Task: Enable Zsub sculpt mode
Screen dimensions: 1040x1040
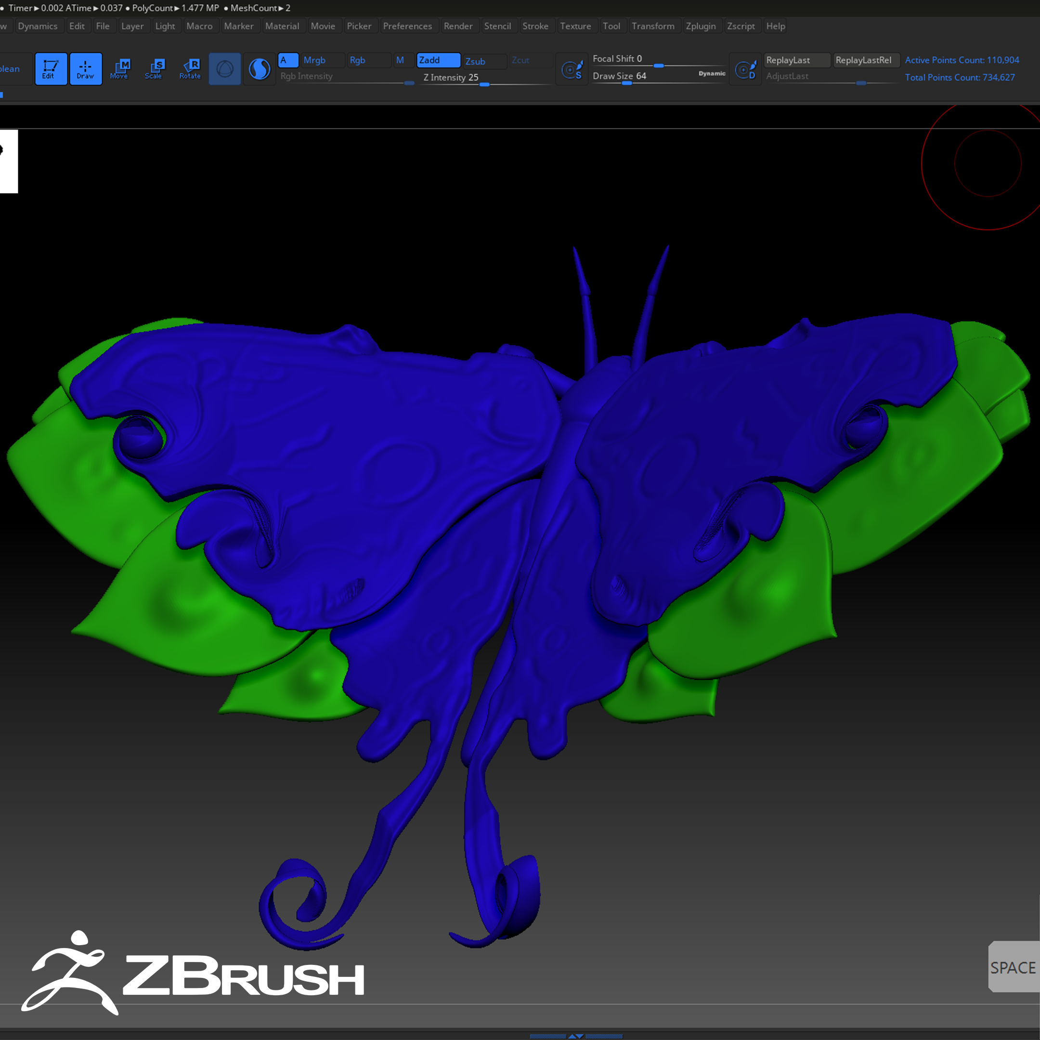Action: point(484,61)
